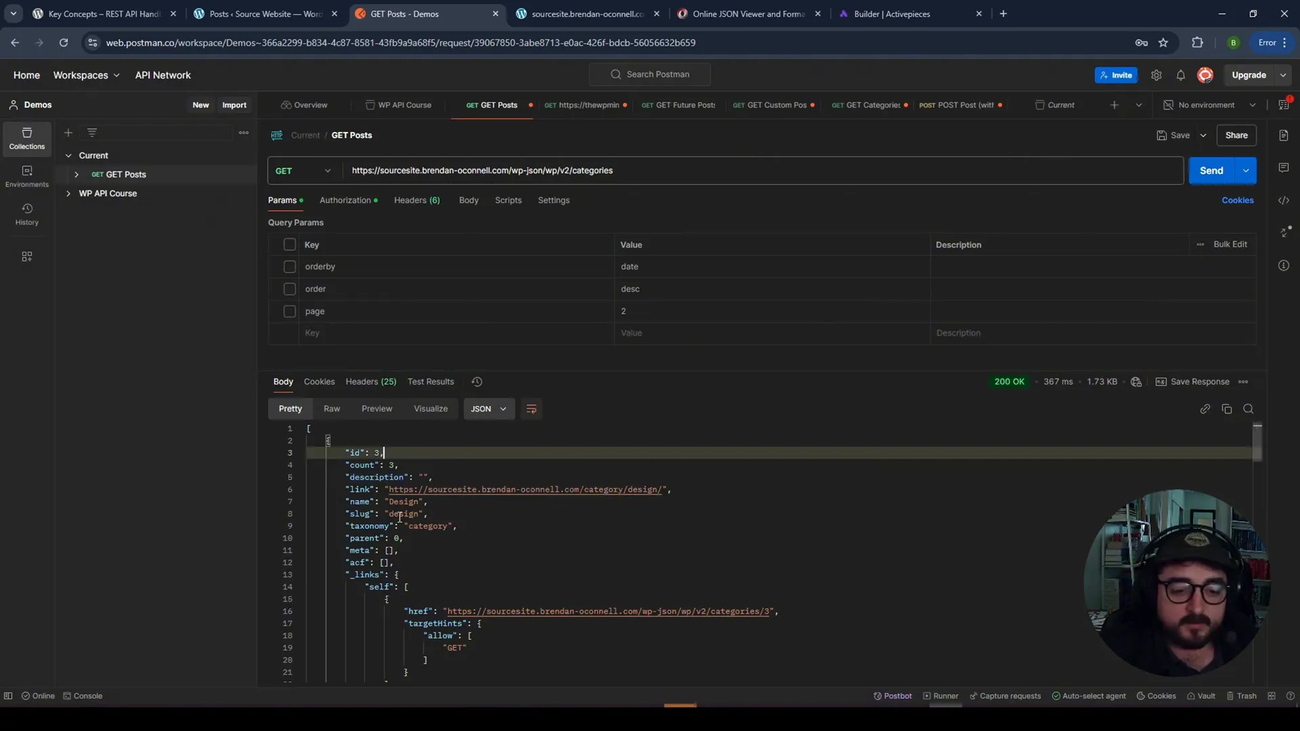Click the Save response icon
Image resolution: width=1300 pixels, height=731 pixels.
tap(1161, 381)
